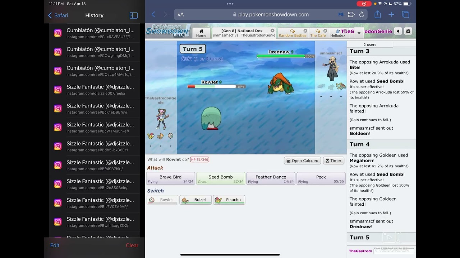This screenshot has height=258, width=460.
Task: Open the Safari share sheet icon
Action: [377, 14]
